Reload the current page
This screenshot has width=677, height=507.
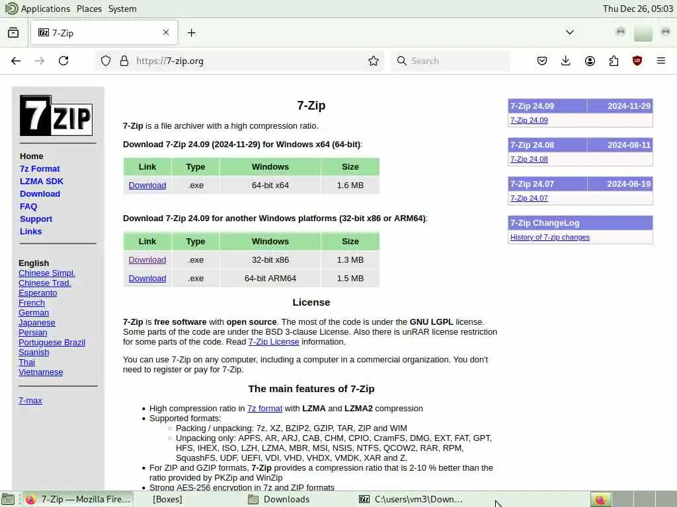[x=63, y=61]
